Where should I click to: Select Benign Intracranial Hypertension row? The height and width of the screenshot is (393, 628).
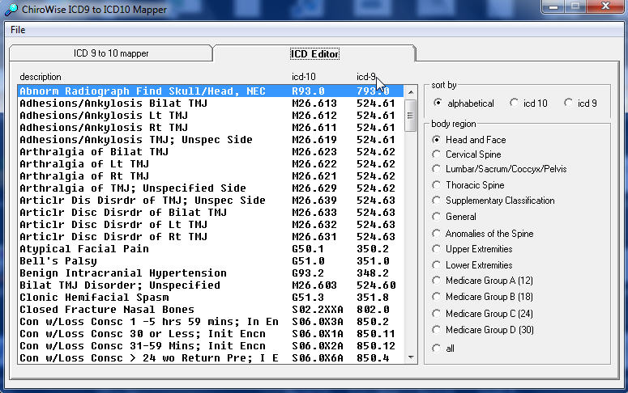(x=211, y=273)
